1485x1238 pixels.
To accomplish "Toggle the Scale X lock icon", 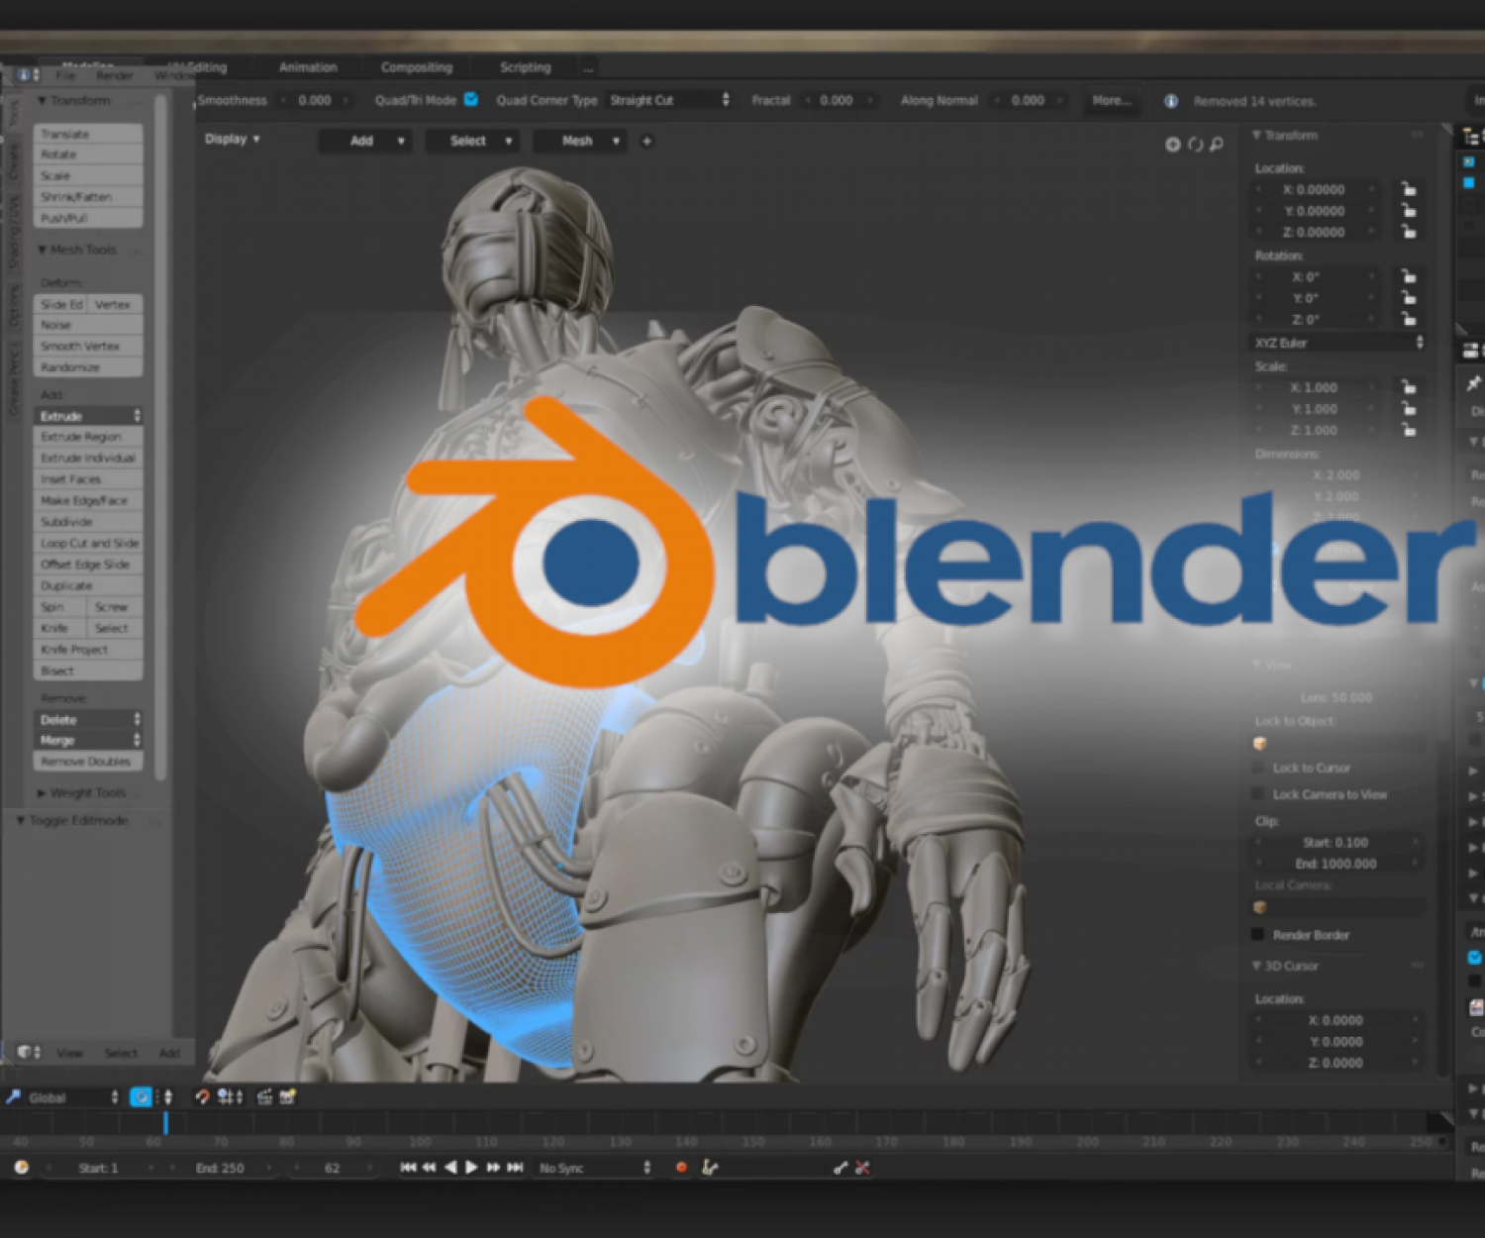I will pyautogui.click(x=1408, y=387).
